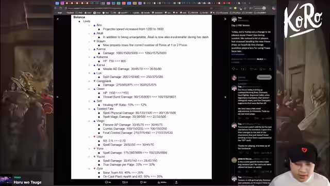Switch to the first browser tab
Image resolution: width=330 pixels, height=186 pixels.
click(57, 3)
